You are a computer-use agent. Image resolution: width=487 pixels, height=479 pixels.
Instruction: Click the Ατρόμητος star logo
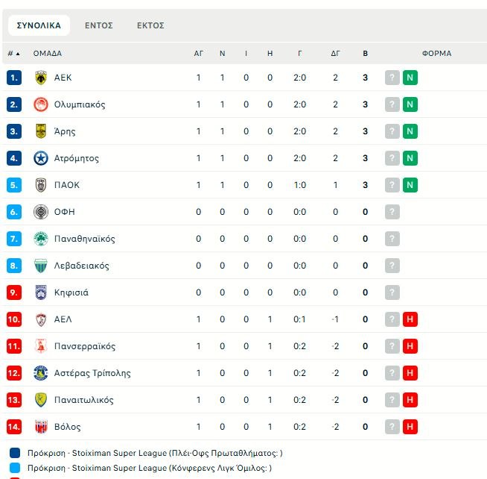(x=41, y=158)
